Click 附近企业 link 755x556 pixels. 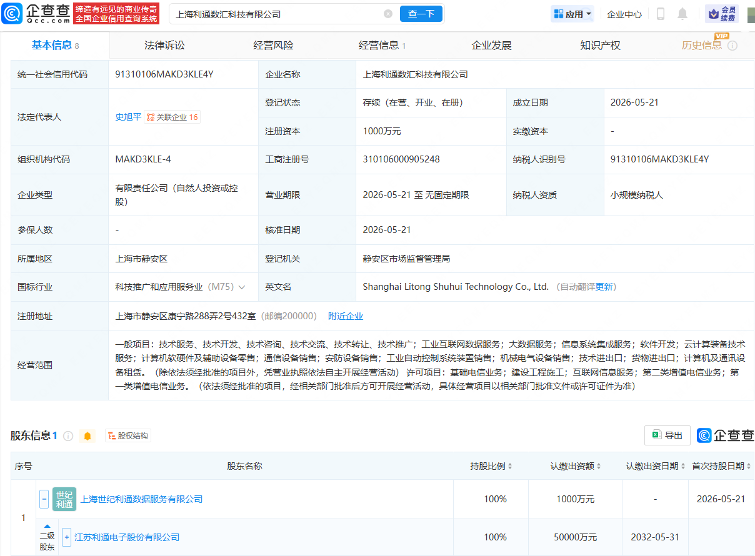pyautogui.click(x=346, y=316)
